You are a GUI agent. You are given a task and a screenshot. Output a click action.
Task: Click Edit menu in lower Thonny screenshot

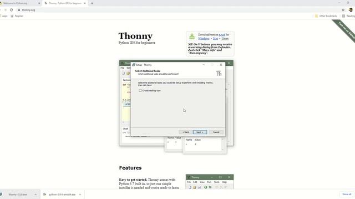point(195,182)
